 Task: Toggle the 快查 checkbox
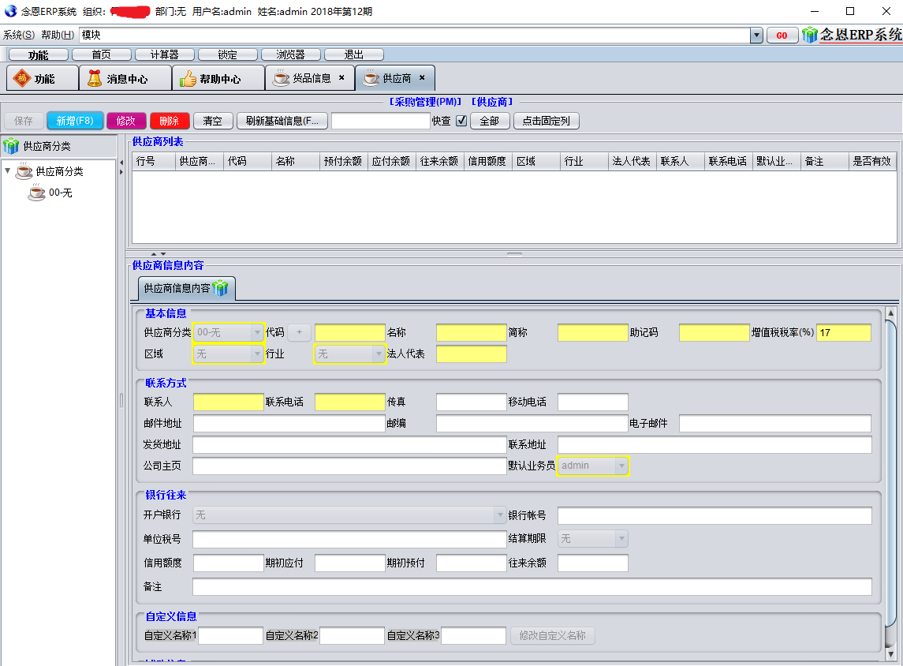[x=461, y=121]
